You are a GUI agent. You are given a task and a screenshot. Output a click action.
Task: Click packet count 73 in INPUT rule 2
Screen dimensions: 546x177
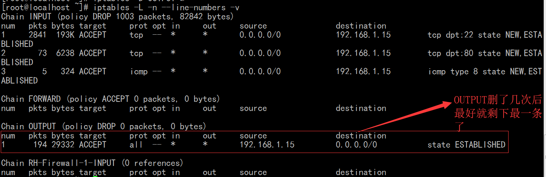pyautogui.click(x=42, y=53)
